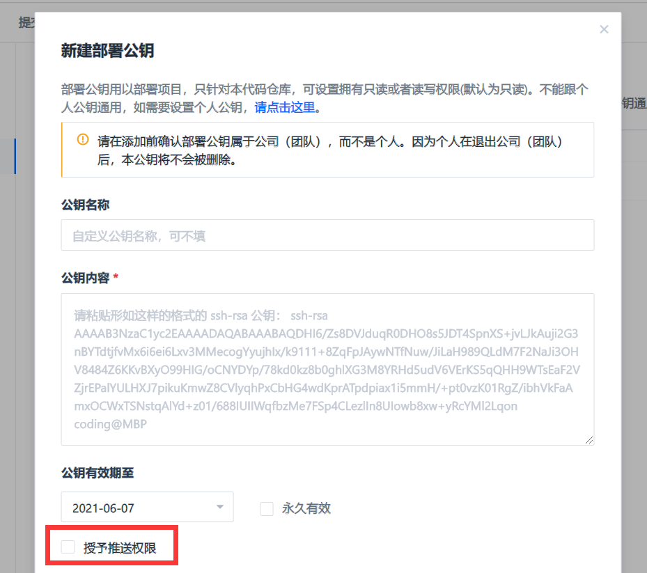
Task: Close the 新建部署公钥 dialog
Action: click(604, 29)
